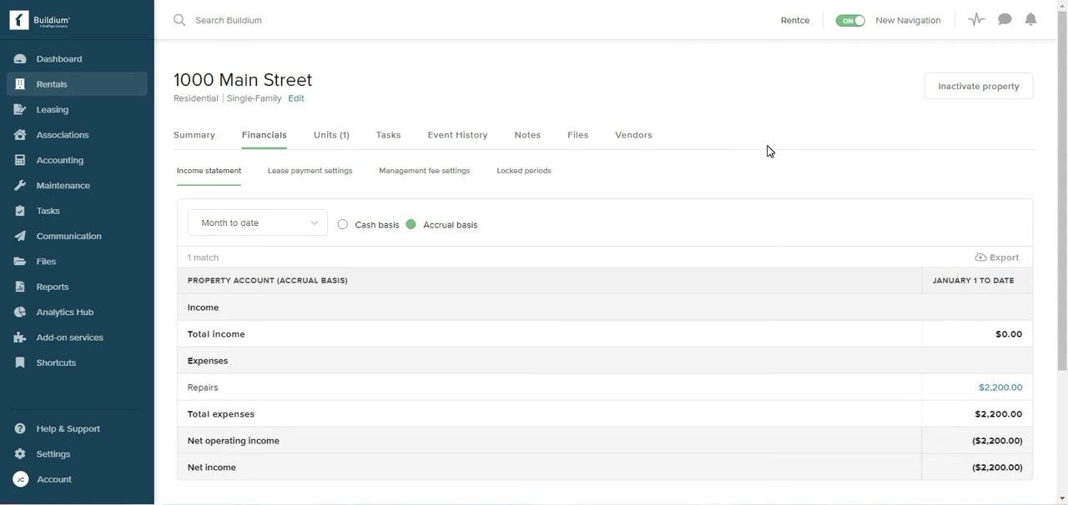Click the Rentce company name
This screenshot has width=1068, height=505.
(795, 20)
